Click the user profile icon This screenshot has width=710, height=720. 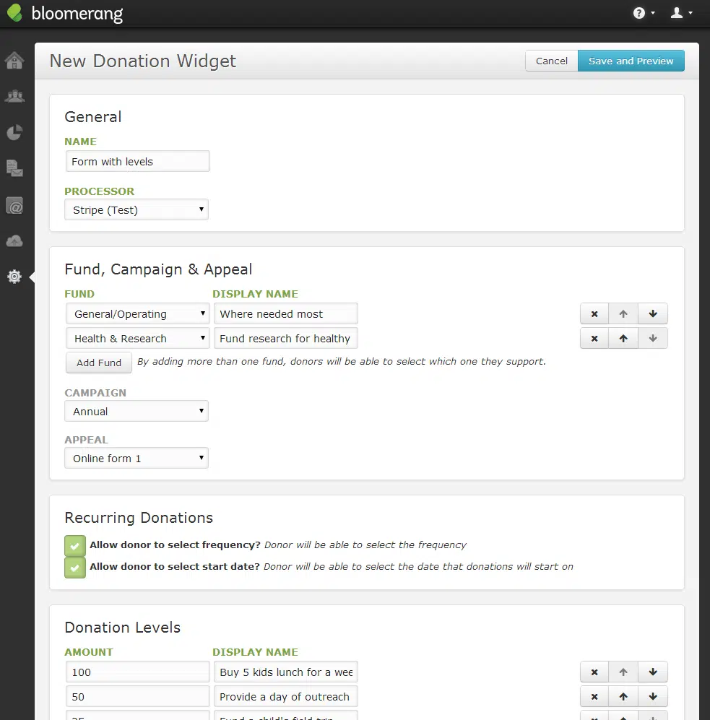click(677, 12)
